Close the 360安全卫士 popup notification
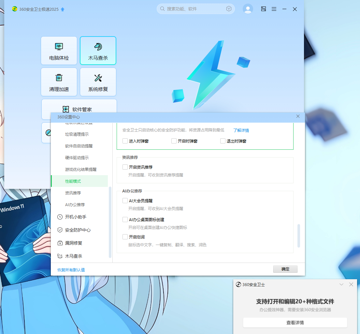 351,284
